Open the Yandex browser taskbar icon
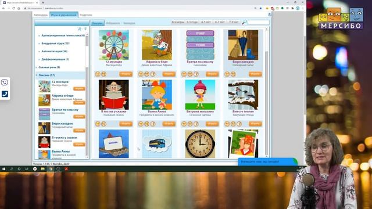372x209 pixels. 35,169
